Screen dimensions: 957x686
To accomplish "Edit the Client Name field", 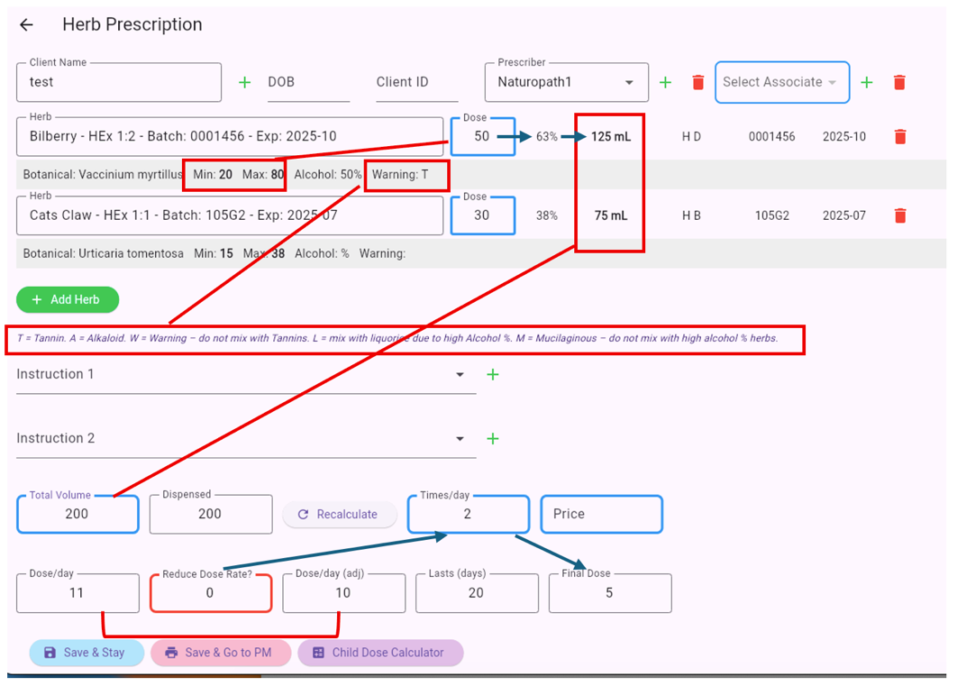I will [x=119, y=82].
